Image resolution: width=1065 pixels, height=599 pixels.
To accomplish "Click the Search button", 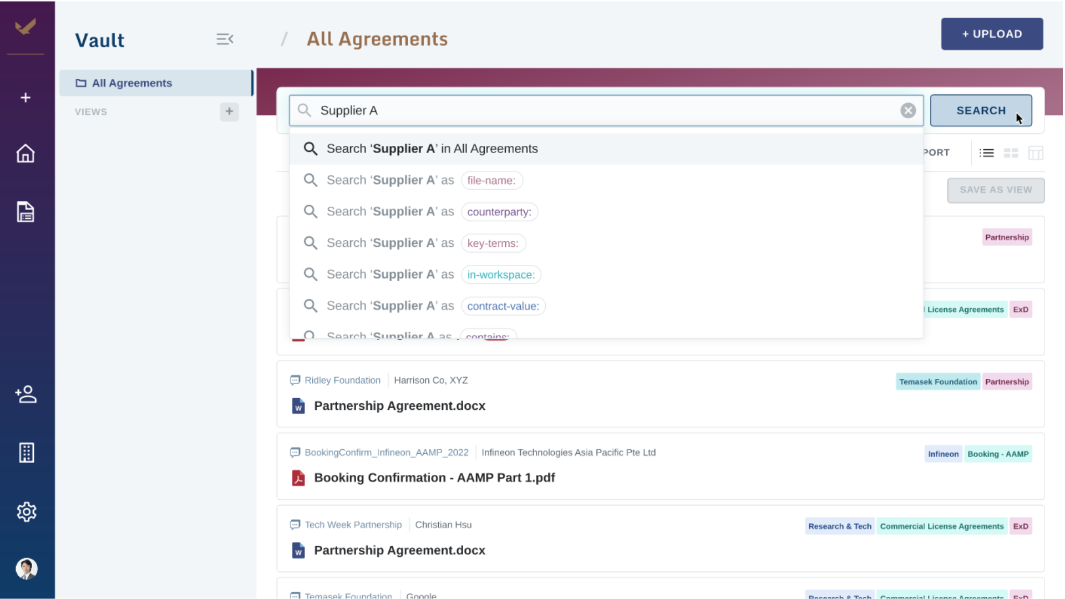I will (x=981, y=110).
